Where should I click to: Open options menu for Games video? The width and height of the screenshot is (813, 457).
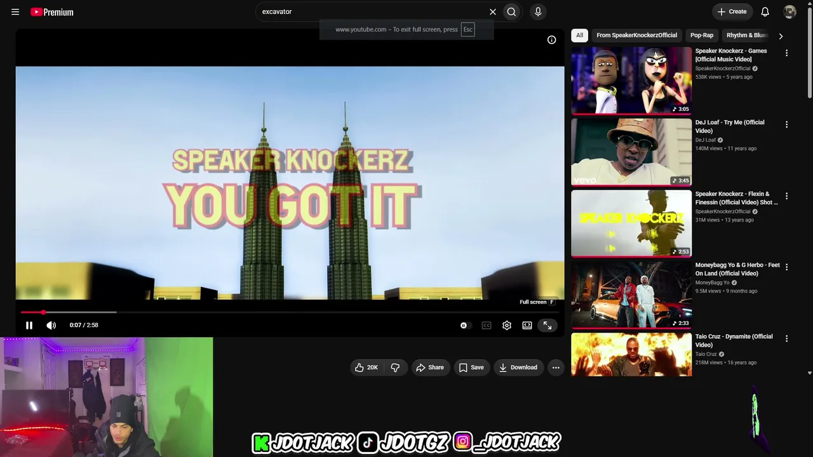(x=786, y=53)
